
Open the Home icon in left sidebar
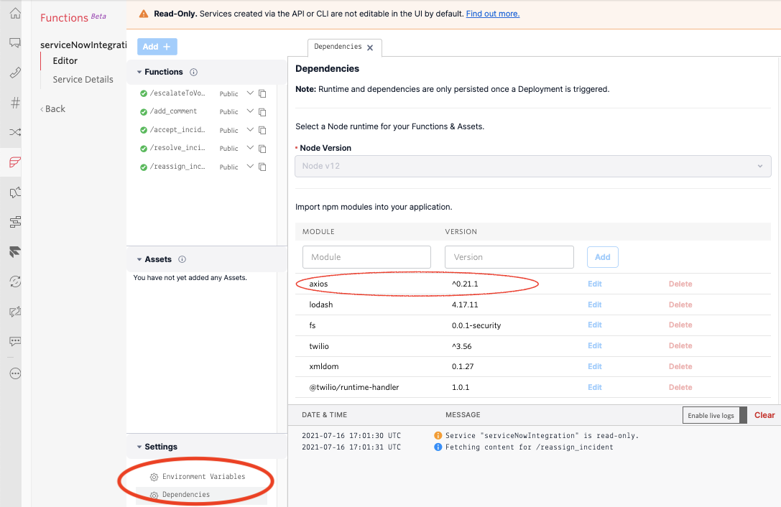tap(15, 14)
